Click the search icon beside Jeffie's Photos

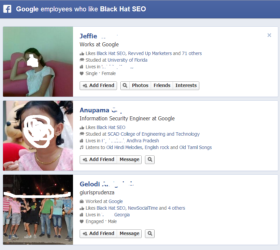[125, 86]
